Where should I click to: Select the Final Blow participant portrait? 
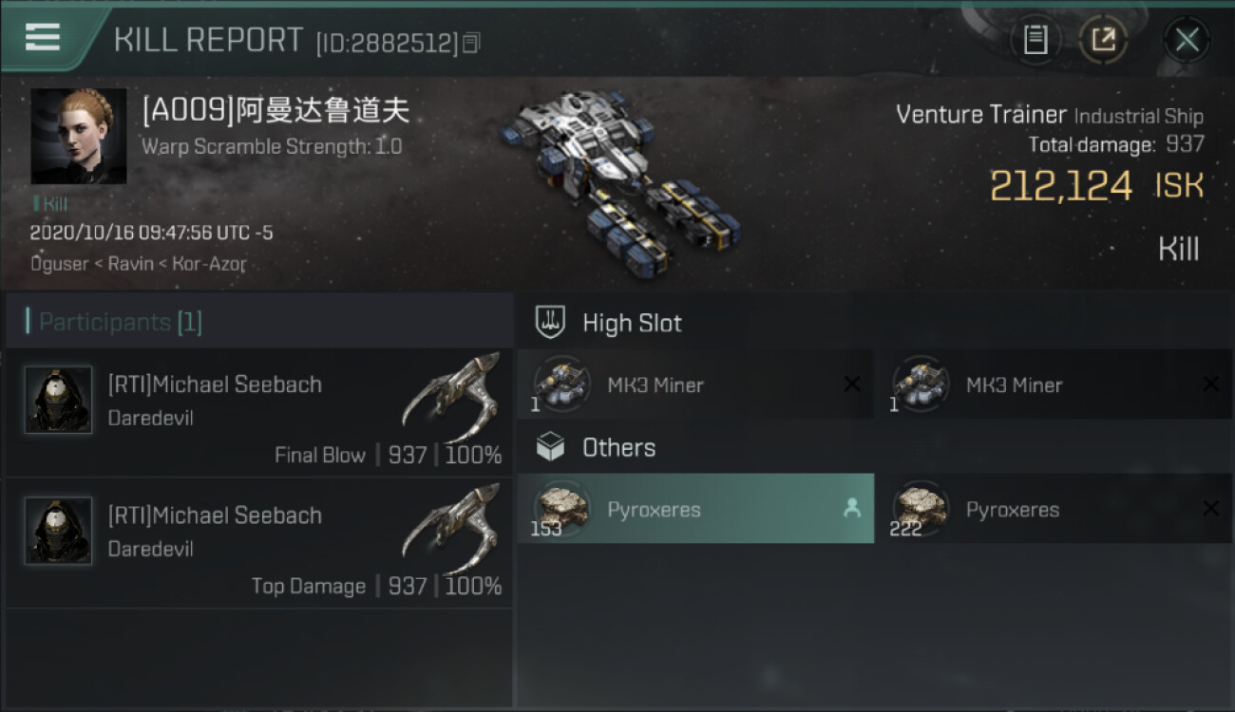pyautogui.click(x=59, y=400)
